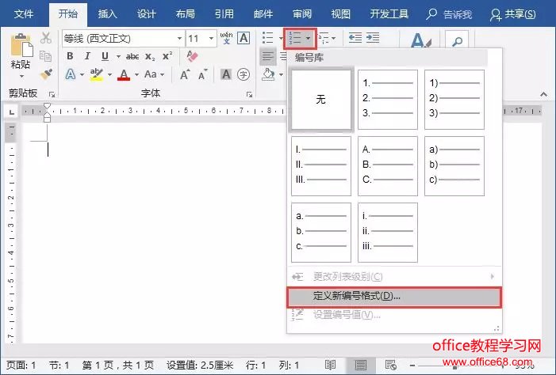Switch to Read Mode view icon
The image size is (556, 375).
coord(330,365)
